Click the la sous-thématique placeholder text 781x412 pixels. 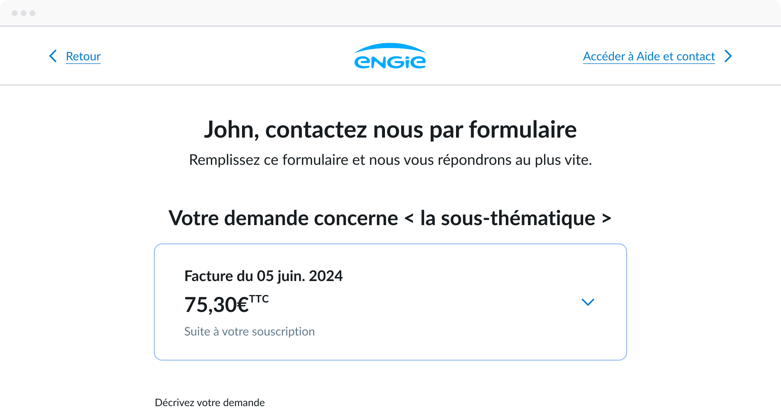click(x=508, y=218)
